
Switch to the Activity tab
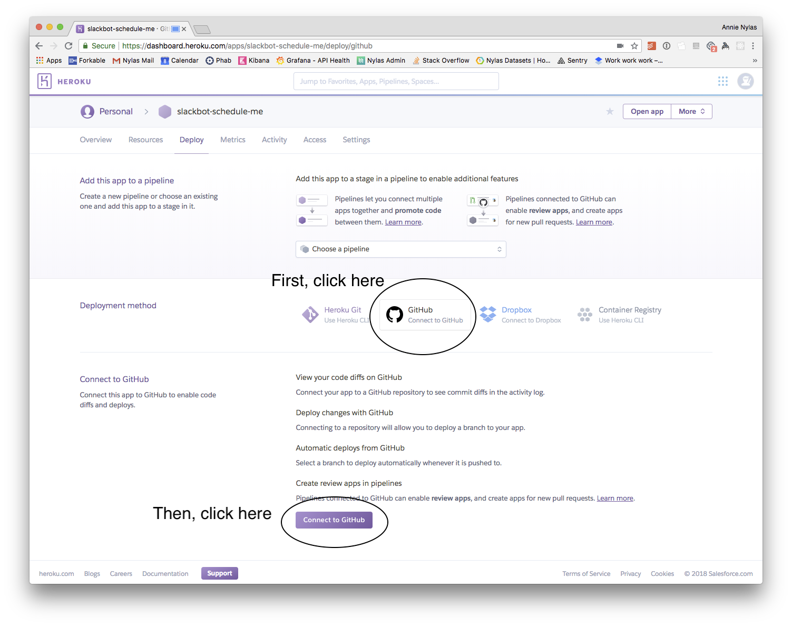(275, 140)
